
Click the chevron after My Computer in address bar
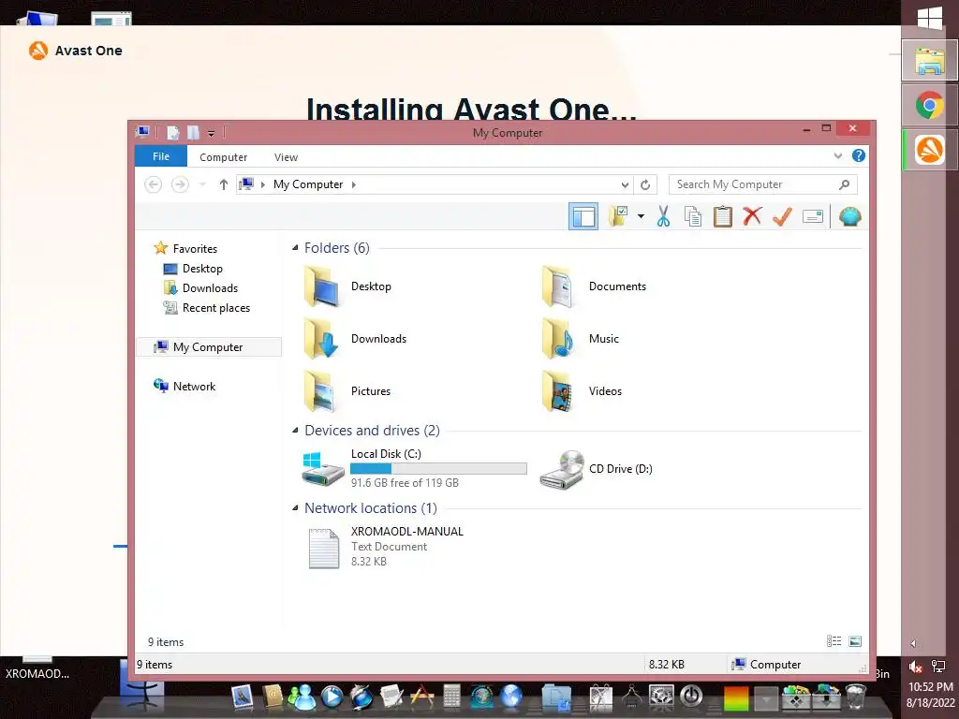[353, 184]
